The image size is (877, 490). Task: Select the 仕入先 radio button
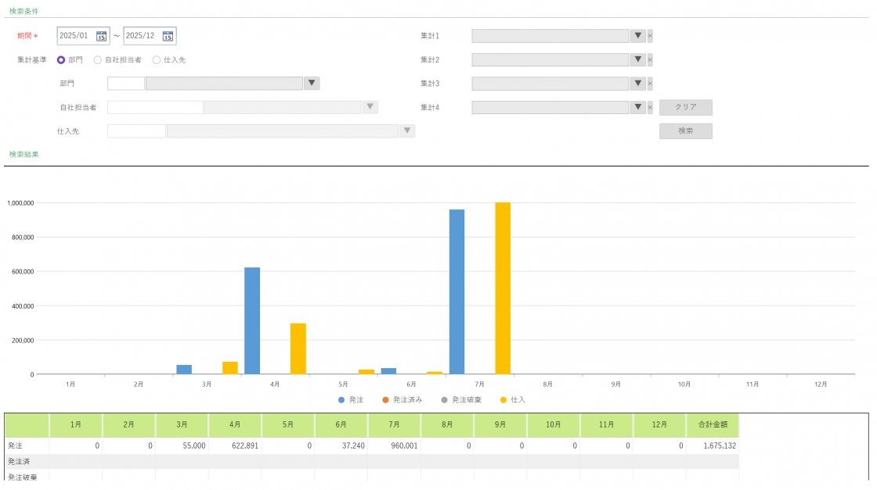pos(157,60)
